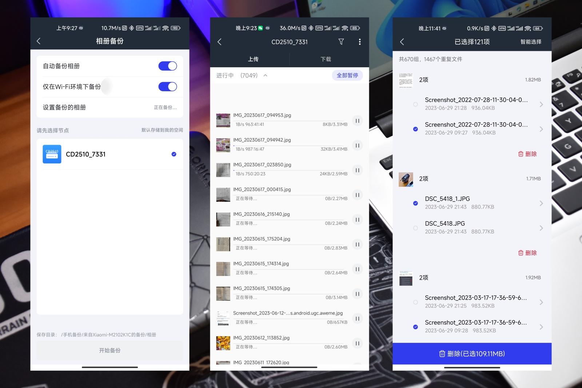This screenshot has width=582, height=388.
Task: Select DSC_5418.JPG radio button
Action: [x=415, y=228]
